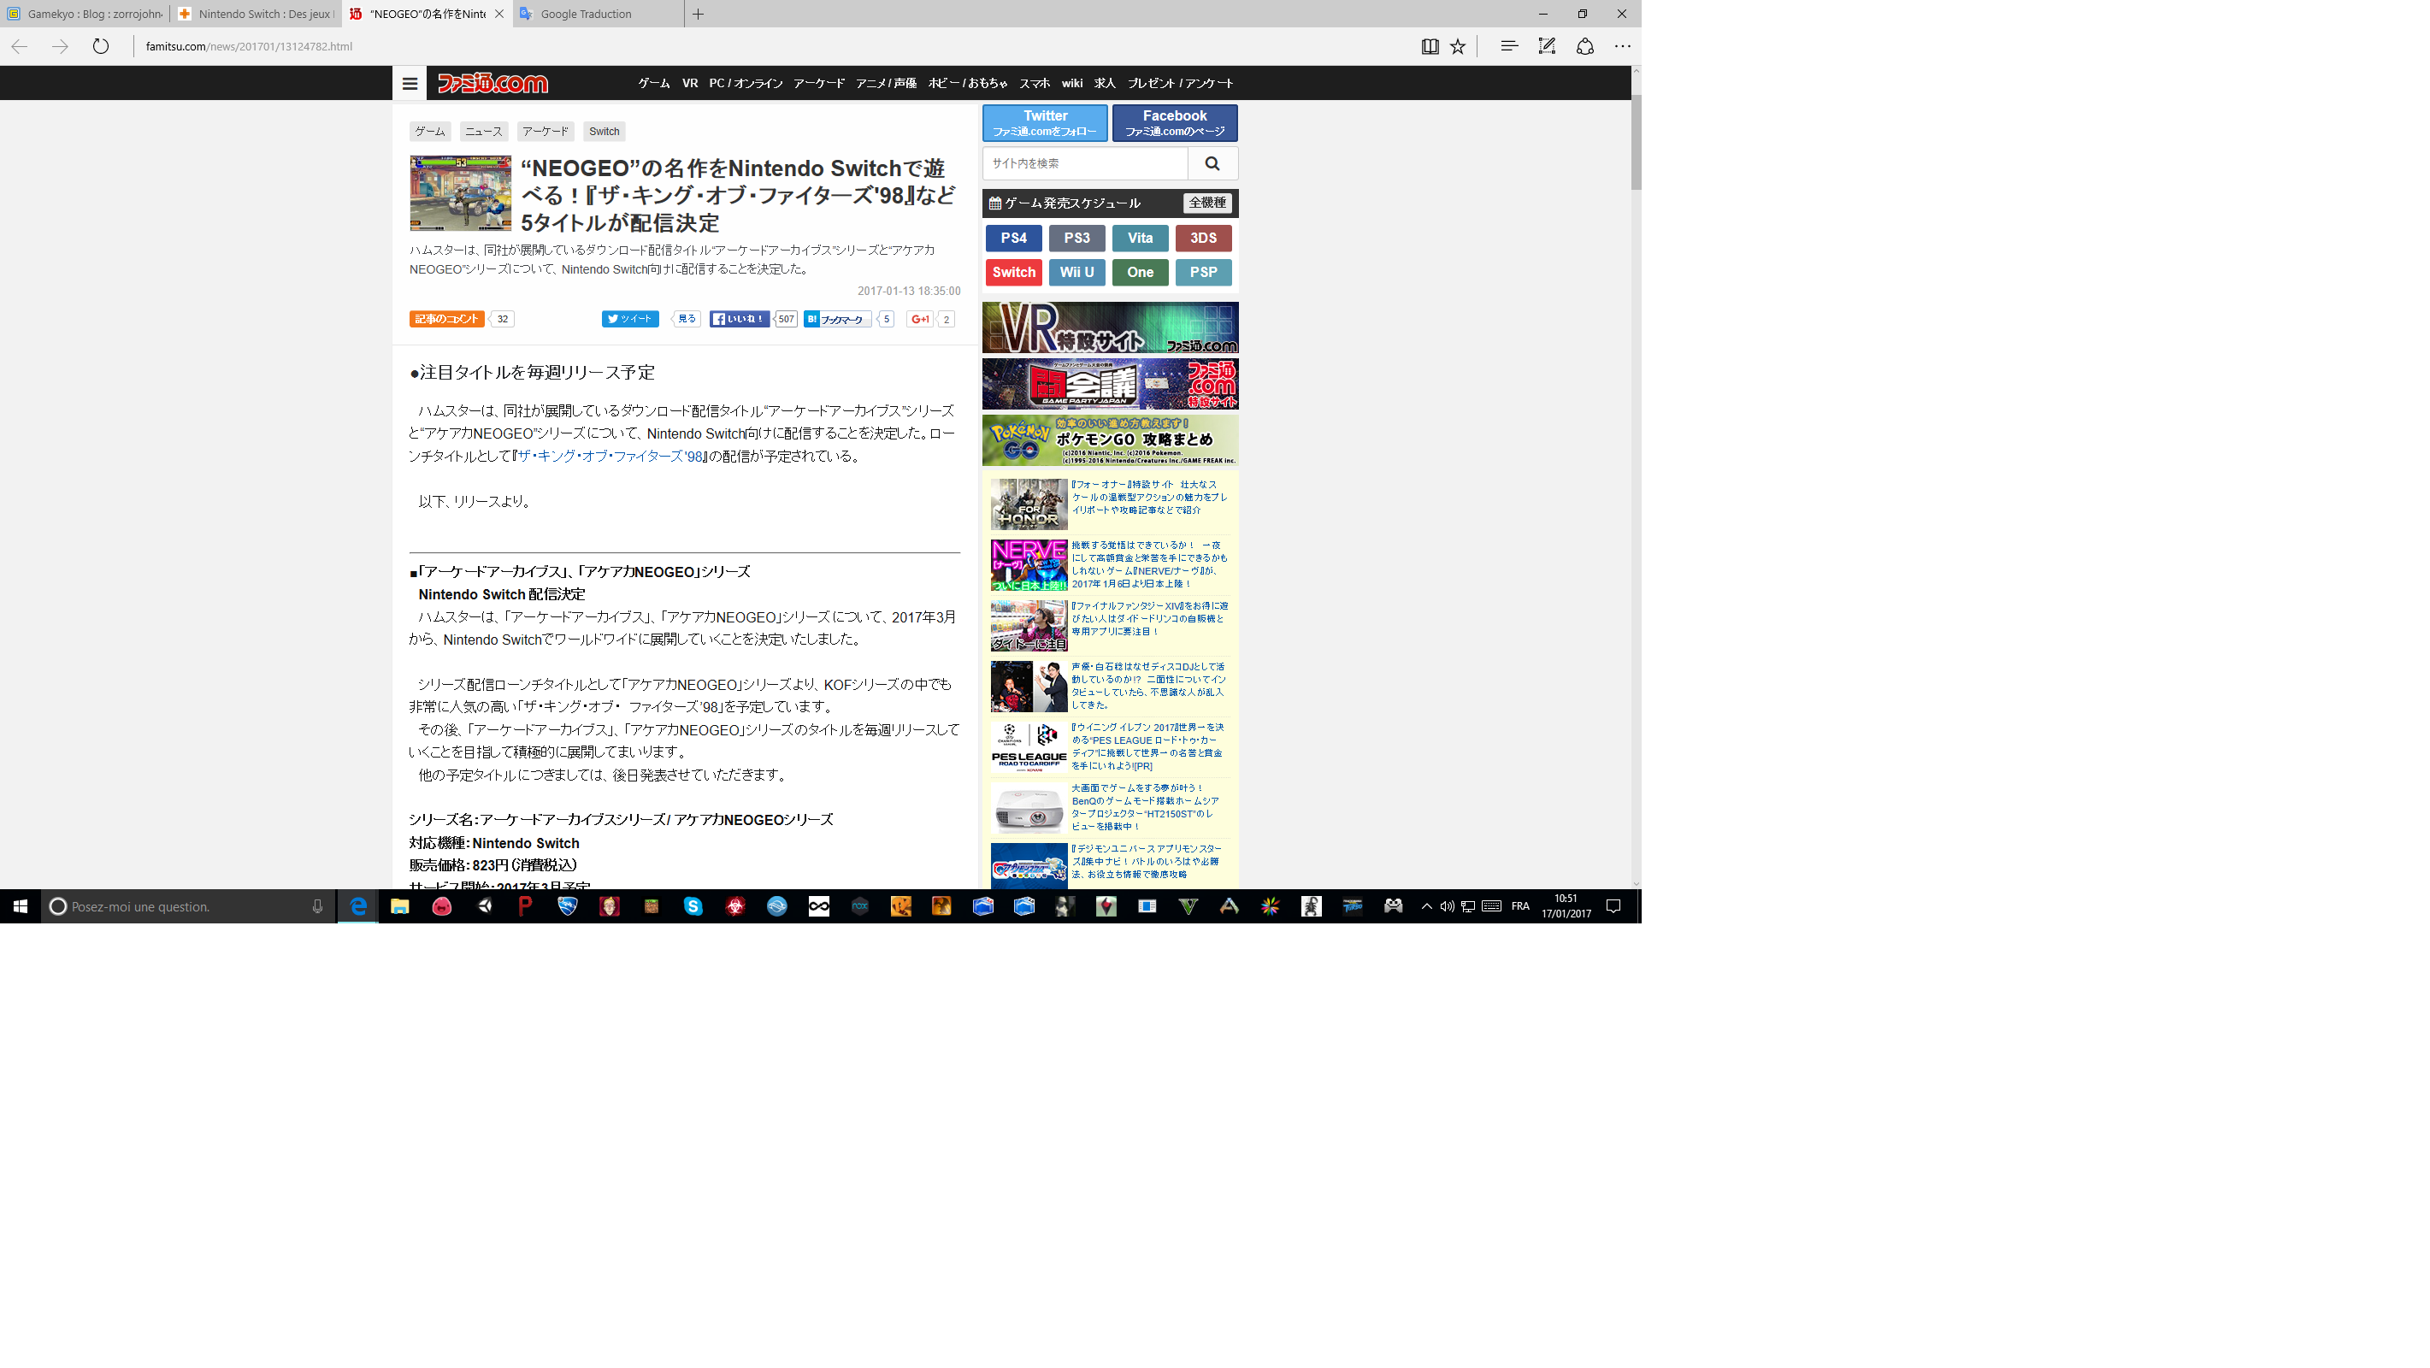Screen dimensions: 2430x1368
Task: Open Minecraft block taskbar icon
Action: [651, 906]
